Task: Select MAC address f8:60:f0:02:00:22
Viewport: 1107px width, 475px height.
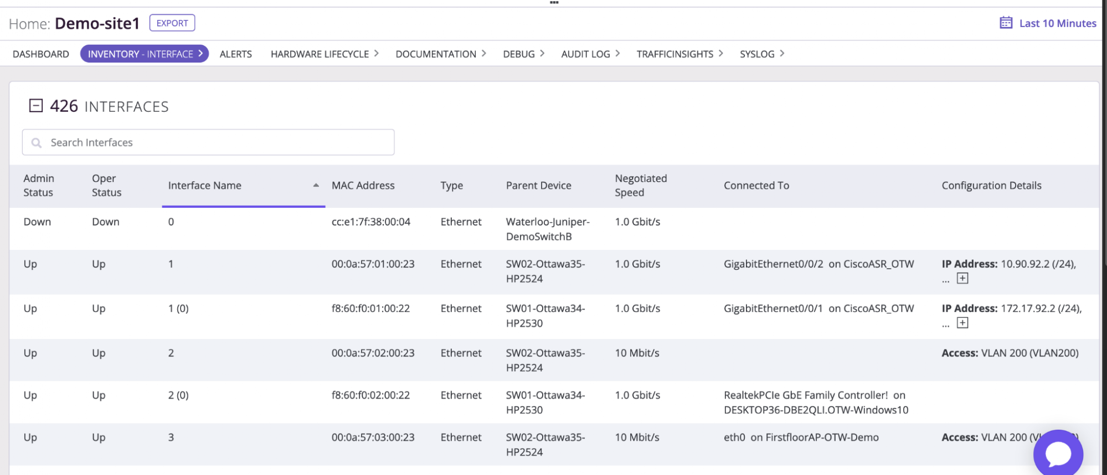Action: (370, 395)
